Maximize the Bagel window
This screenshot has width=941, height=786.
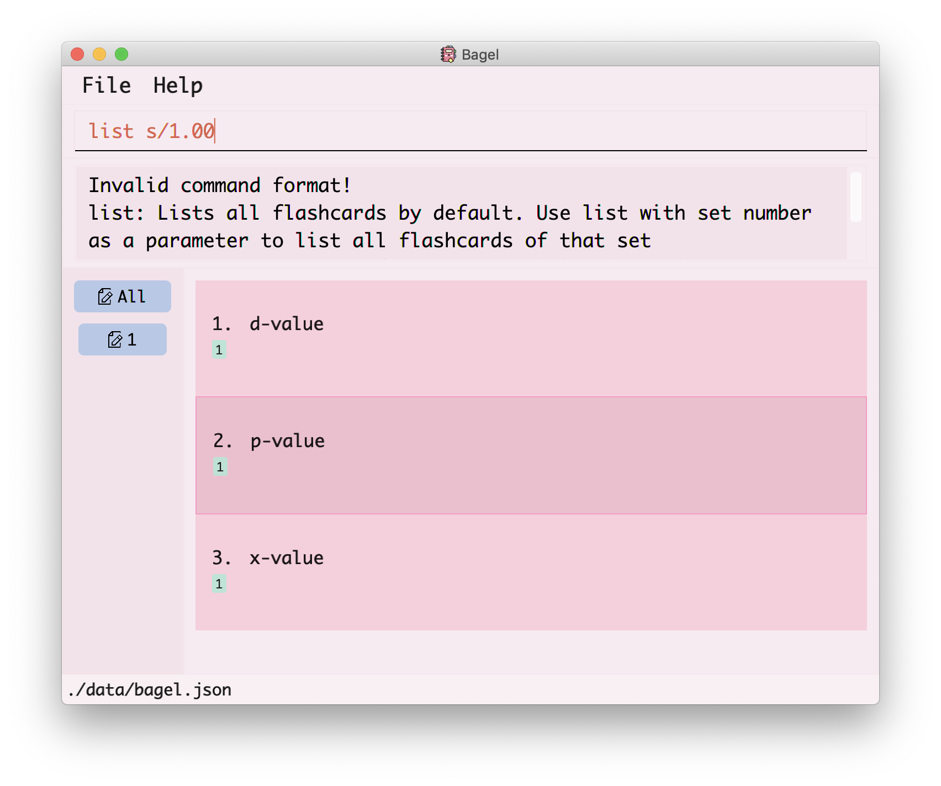(121, 54)
